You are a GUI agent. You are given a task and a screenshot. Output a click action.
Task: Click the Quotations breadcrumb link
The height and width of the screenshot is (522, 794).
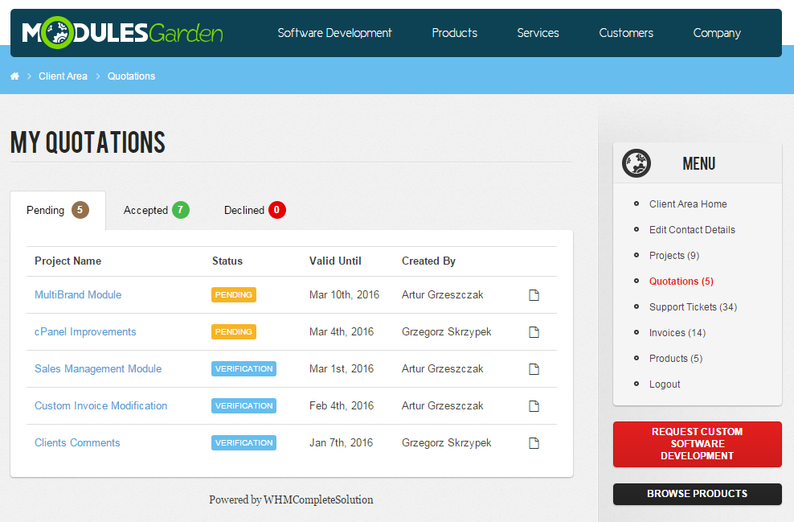coord(131,76)
